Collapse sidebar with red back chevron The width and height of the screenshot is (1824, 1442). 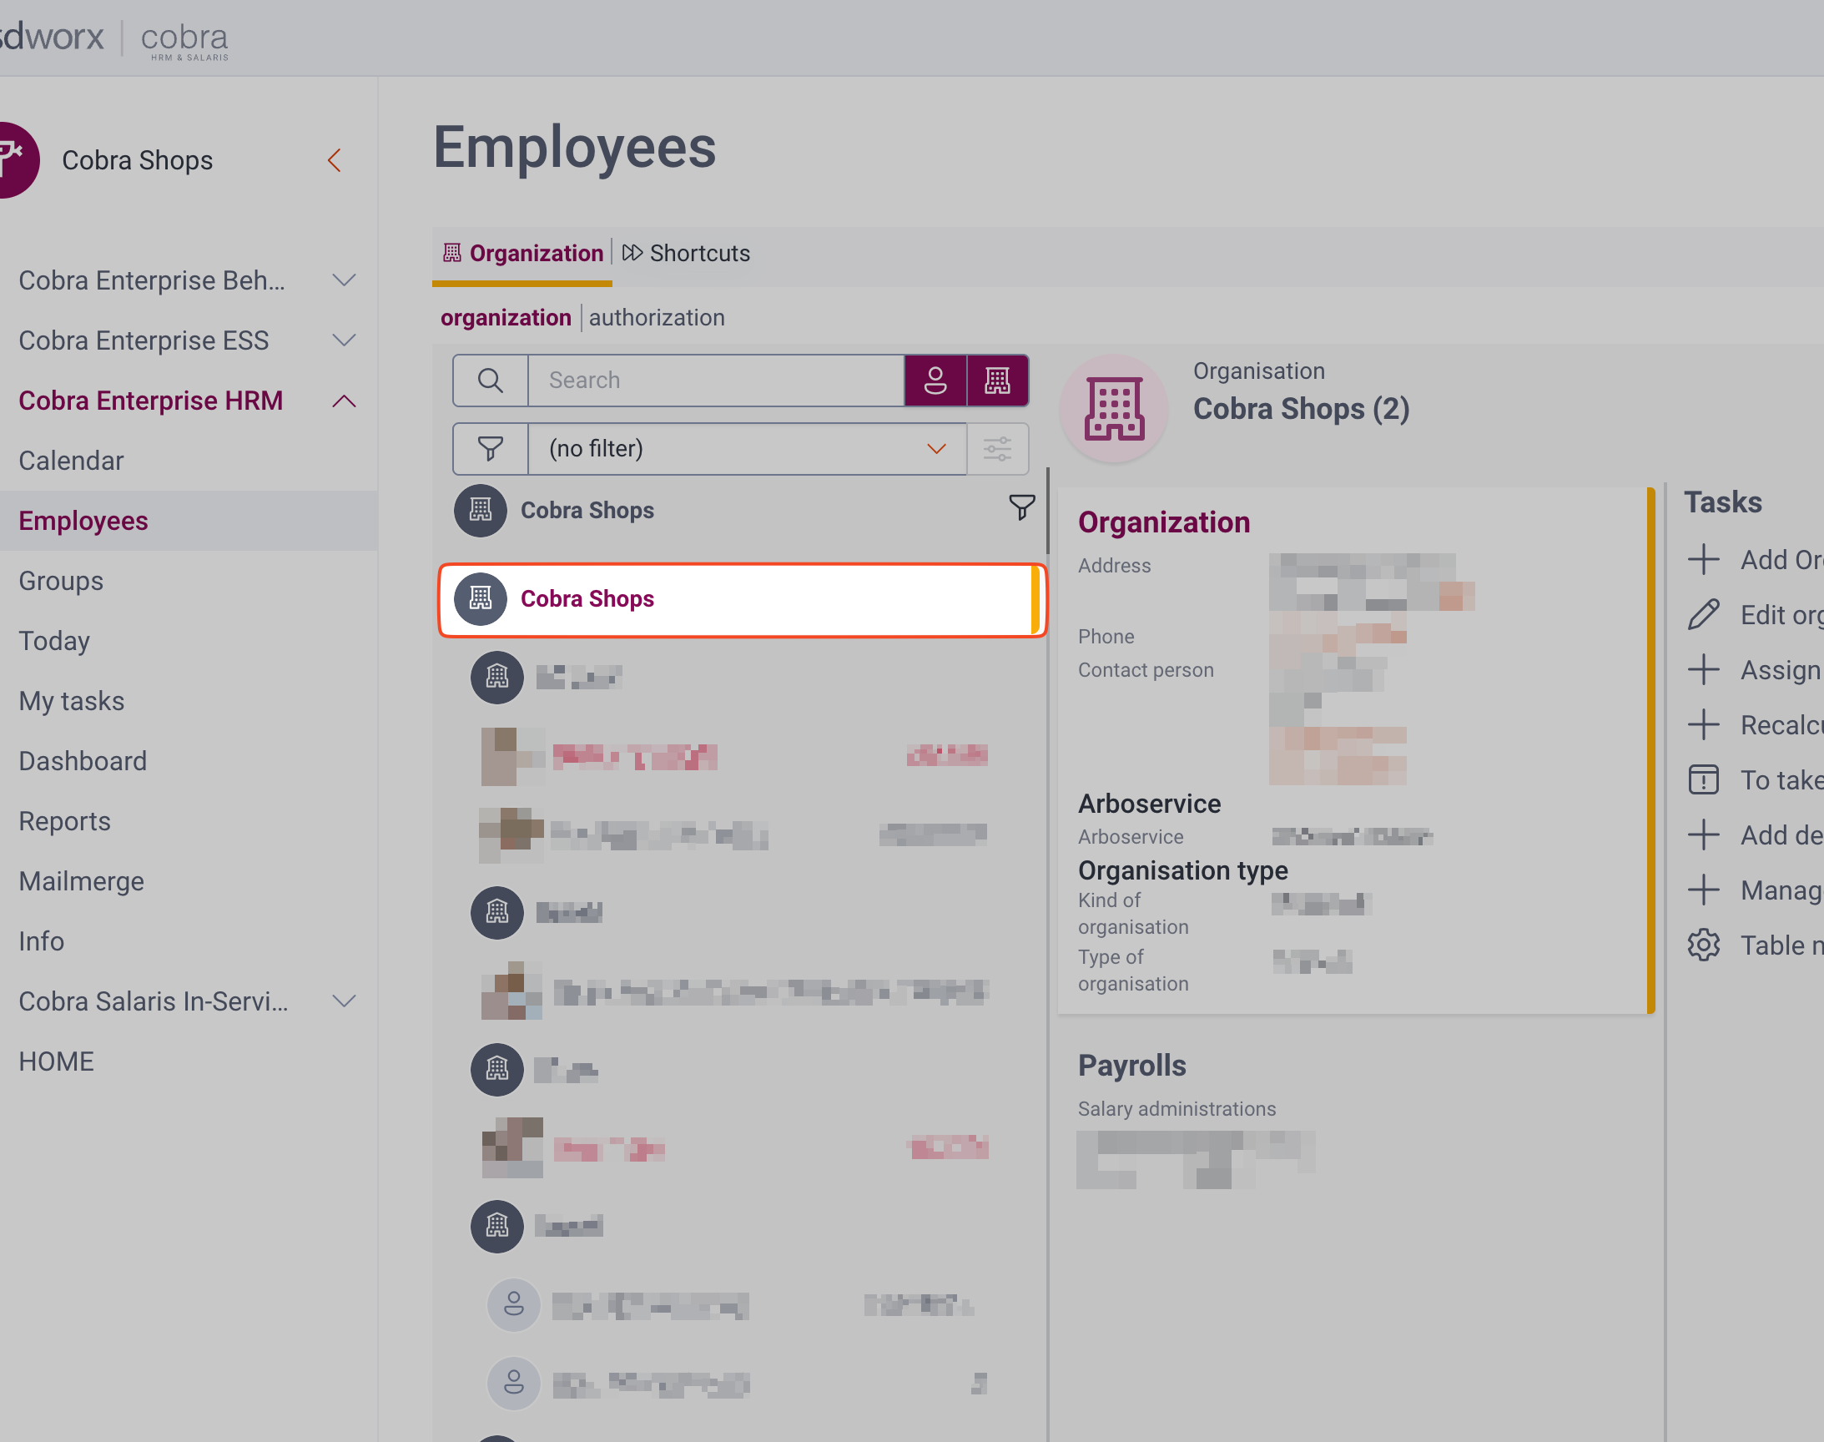pyautogui.click(x=335, y=160)
